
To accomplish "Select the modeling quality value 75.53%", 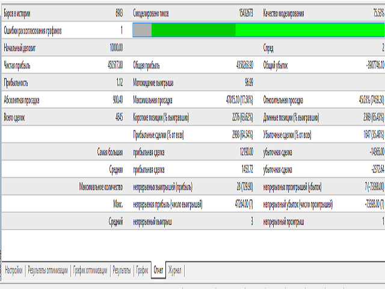I will 378,13.
